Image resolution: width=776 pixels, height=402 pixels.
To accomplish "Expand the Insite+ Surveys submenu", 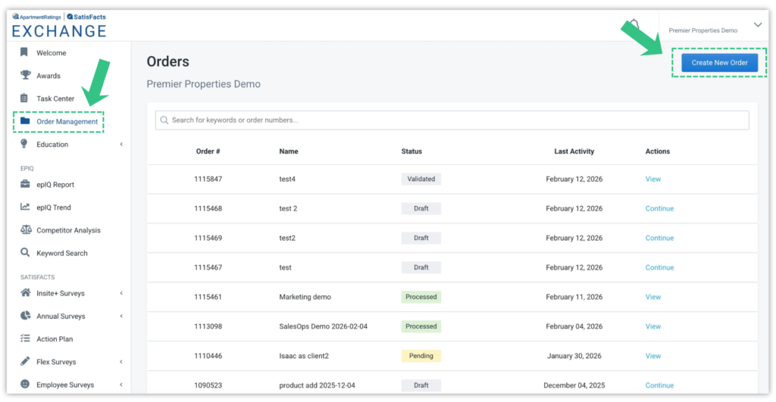I will (121, 294).
